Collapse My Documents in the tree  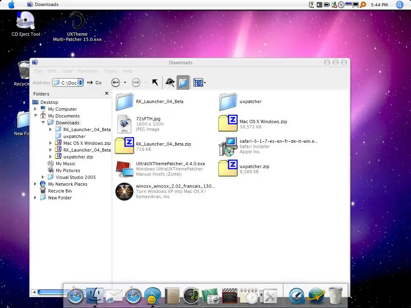coord(35,115)
